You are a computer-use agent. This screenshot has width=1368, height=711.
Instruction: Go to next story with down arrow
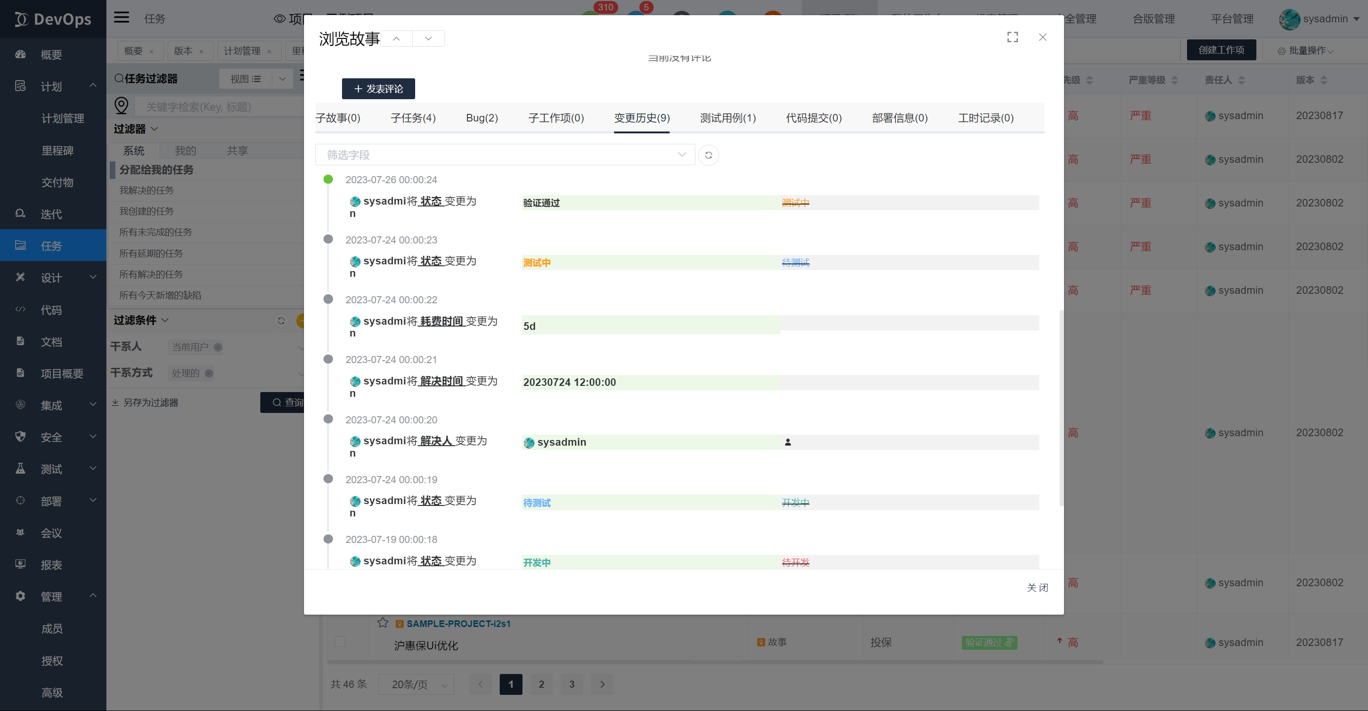point(428,38)
